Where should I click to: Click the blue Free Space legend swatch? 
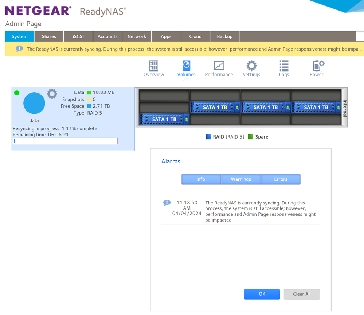(89, 106)
